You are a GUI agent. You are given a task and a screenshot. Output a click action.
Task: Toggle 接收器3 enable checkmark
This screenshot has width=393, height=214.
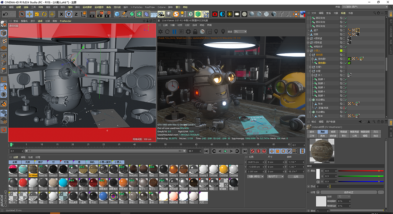click(345, 63)
